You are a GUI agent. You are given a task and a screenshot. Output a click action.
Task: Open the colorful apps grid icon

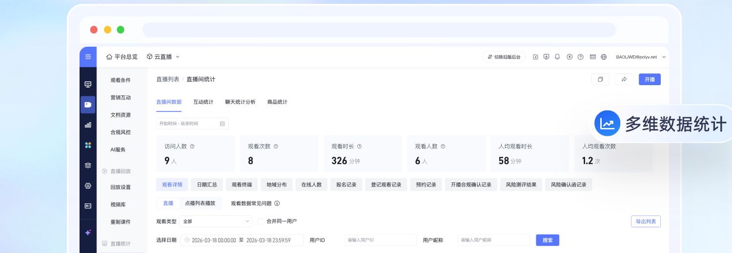click(88, 145)
